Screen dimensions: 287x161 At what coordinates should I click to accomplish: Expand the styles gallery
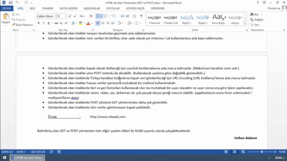245,24
